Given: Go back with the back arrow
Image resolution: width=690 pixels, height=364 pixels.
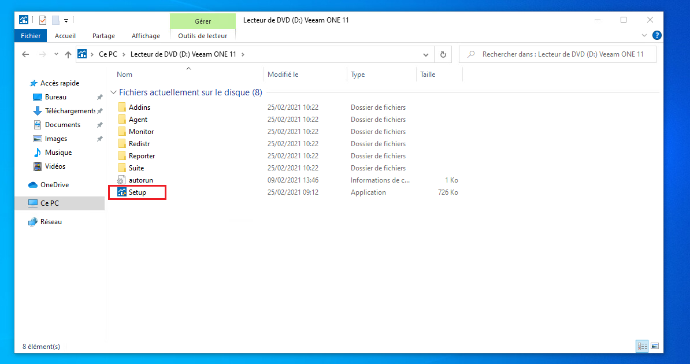Looking at the screenshot, I should tap(25, 54).
